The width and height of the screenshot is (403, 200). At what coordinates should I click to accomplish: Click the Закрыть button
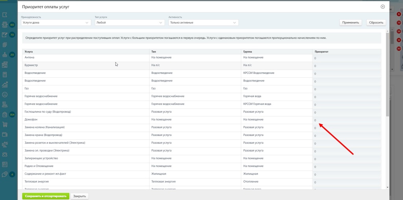[79, 196]
